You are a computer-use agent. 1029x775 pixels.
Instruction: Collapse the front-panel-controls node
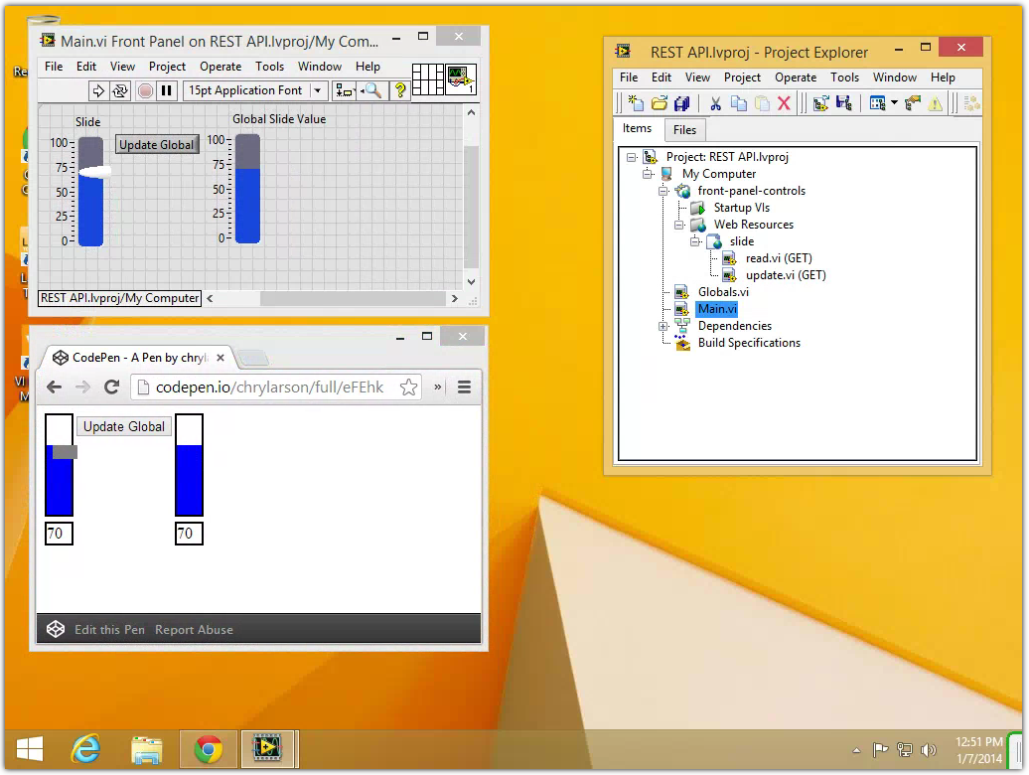tap(663, 191)
